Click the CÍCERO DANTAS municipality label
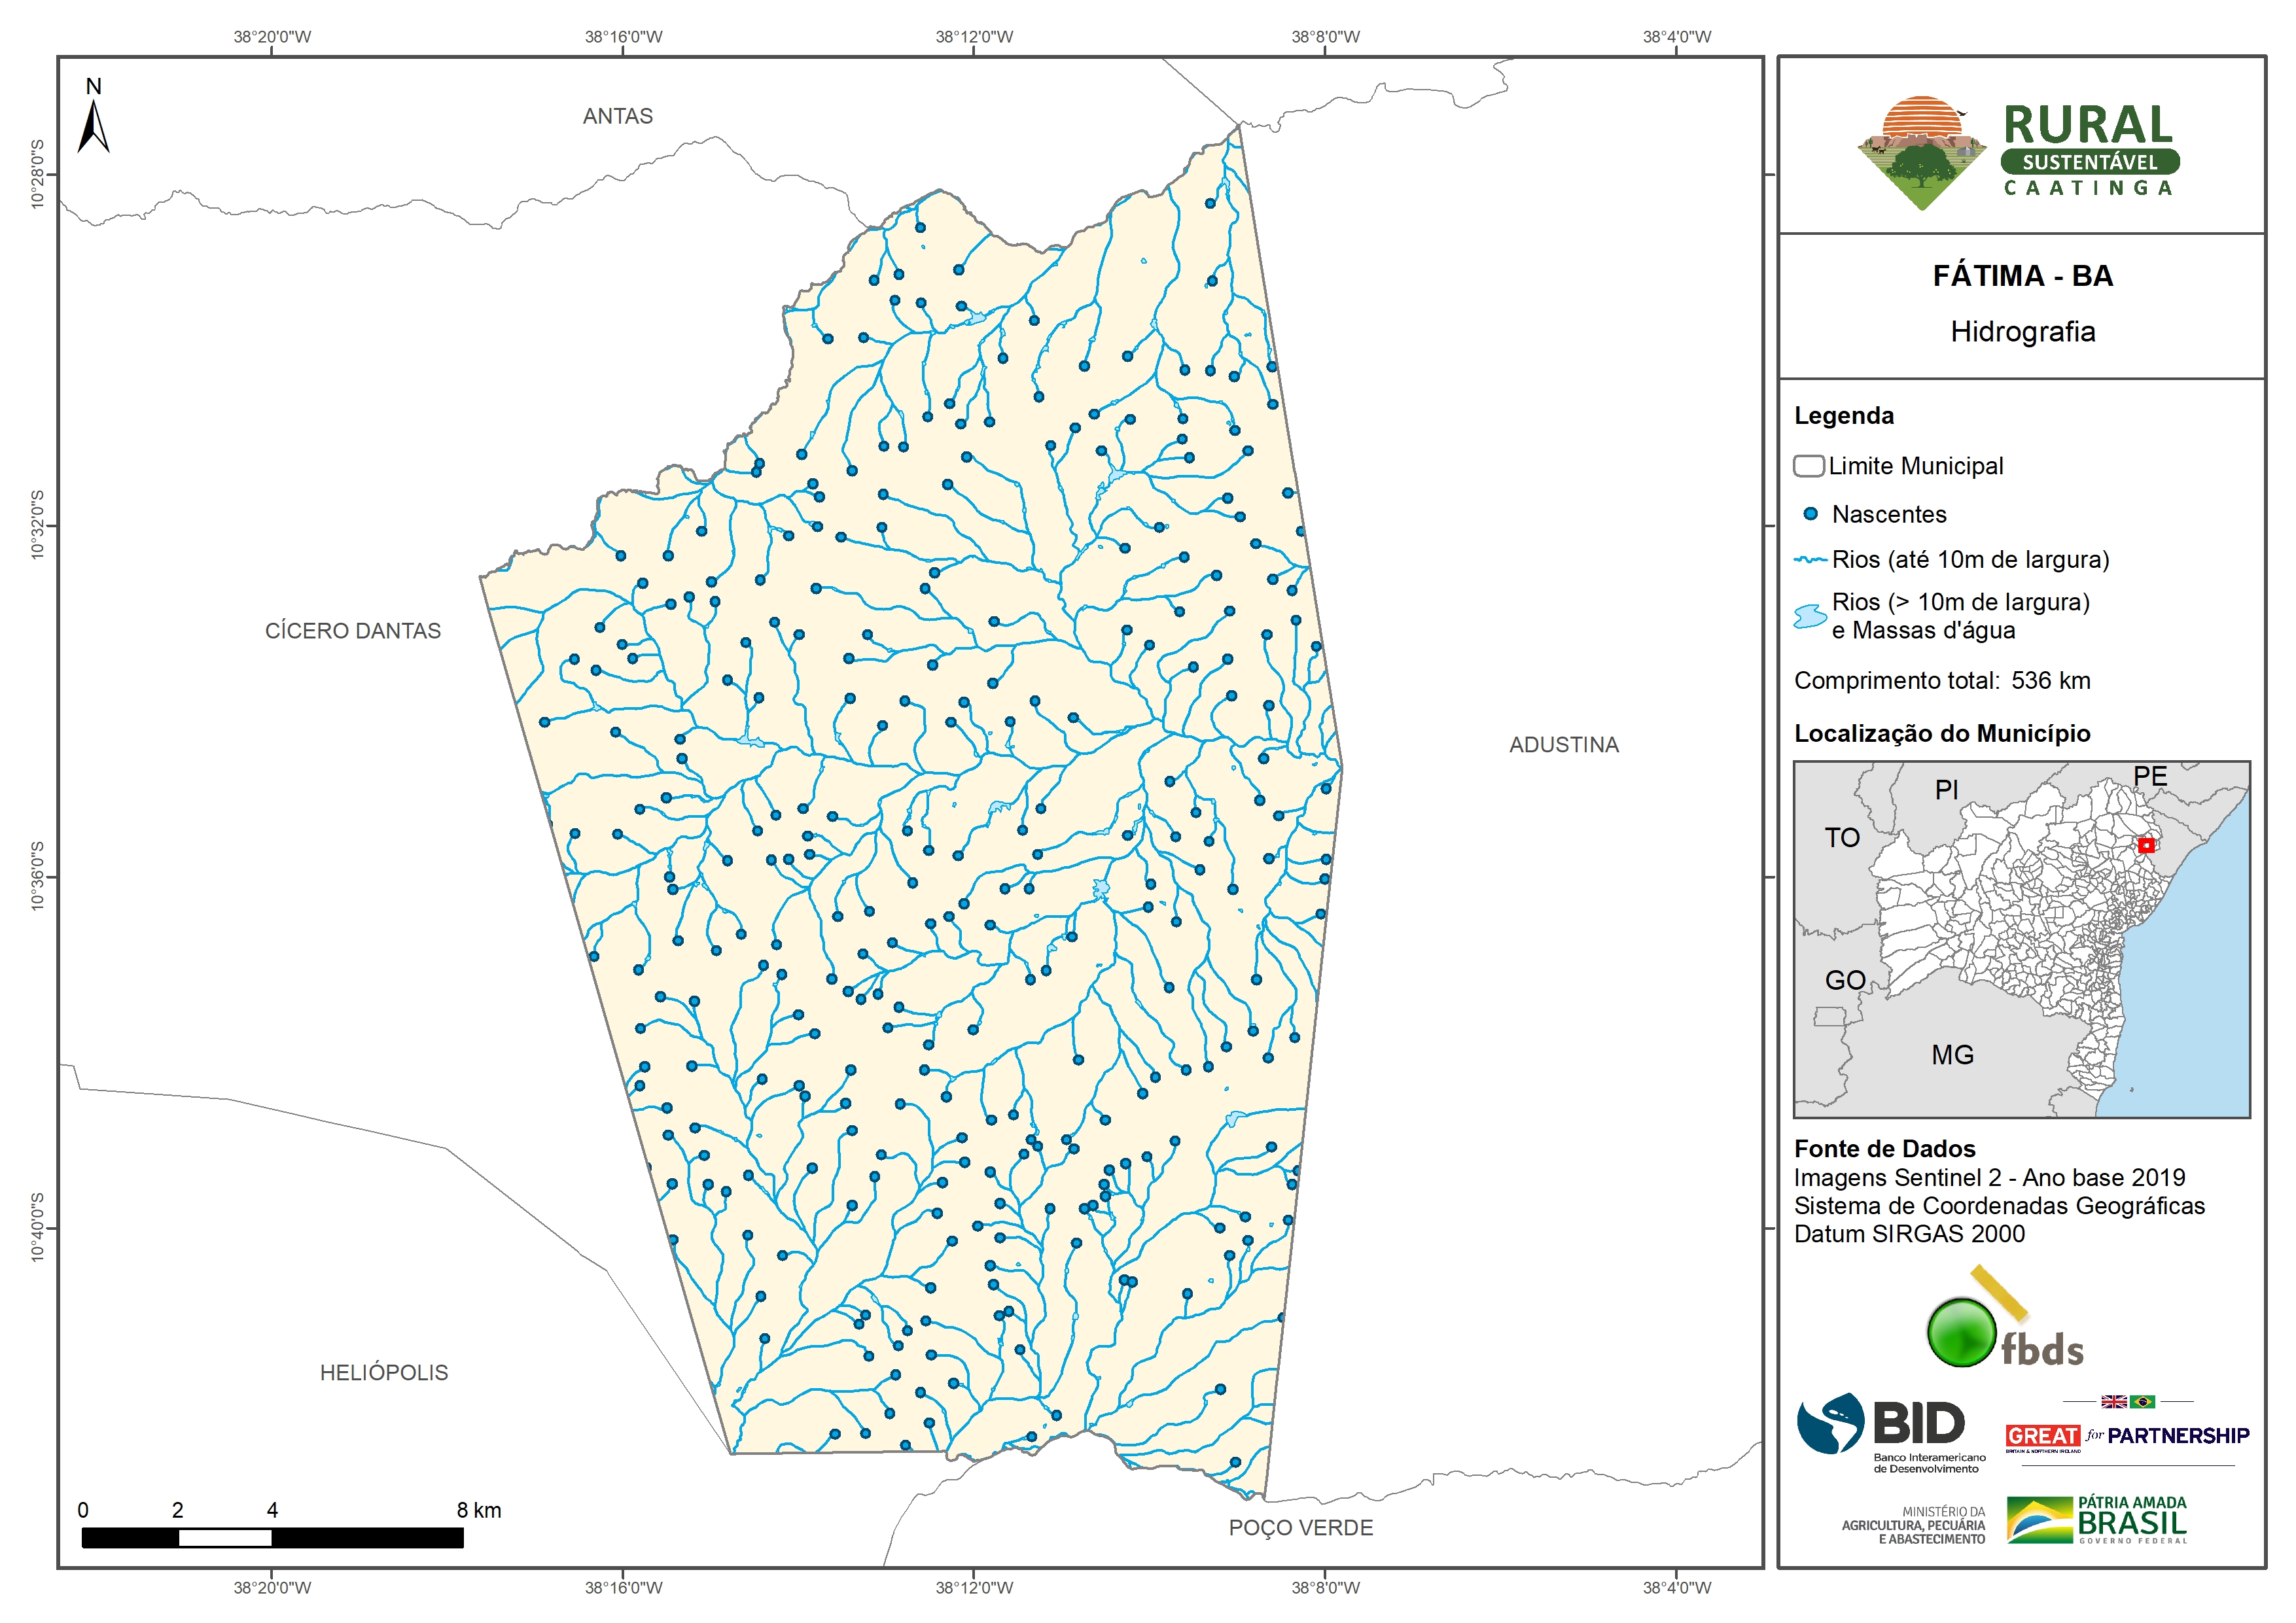 click(352, 631)
